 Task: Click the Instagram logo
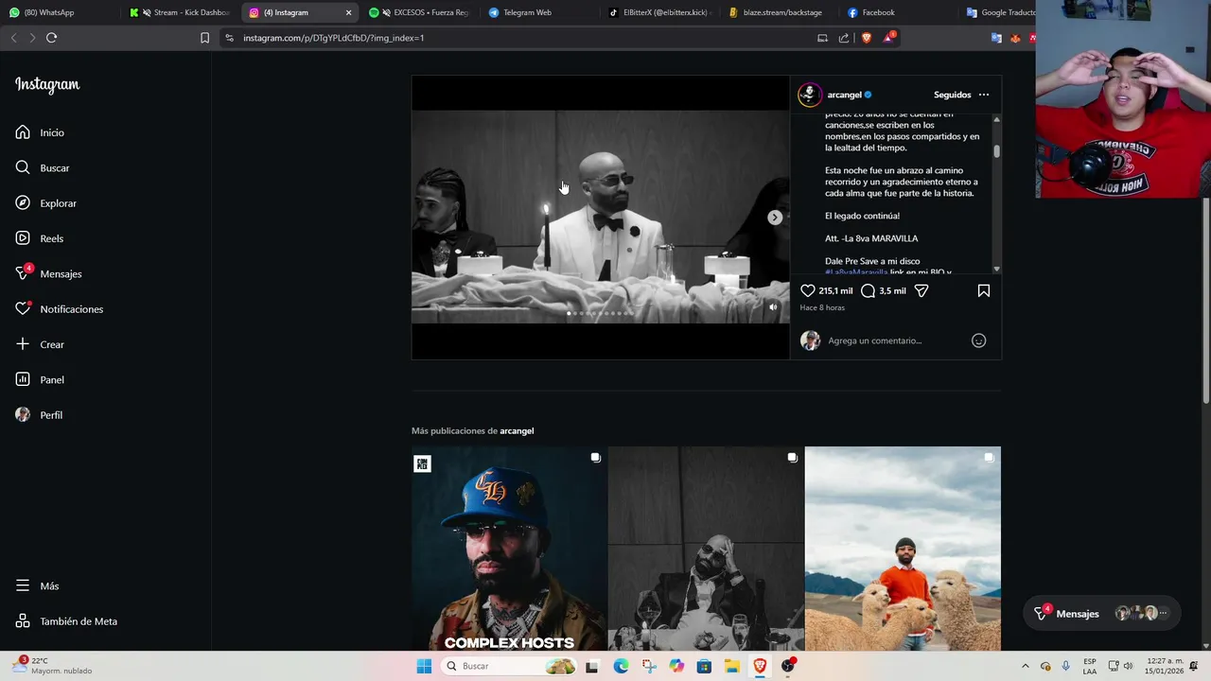point(47,84)
